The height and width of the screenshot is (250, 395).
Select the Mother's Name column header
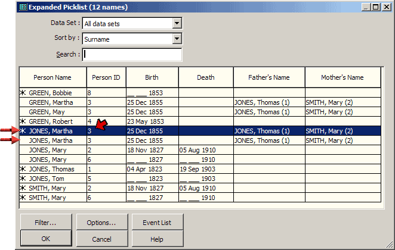coord(342,77)
